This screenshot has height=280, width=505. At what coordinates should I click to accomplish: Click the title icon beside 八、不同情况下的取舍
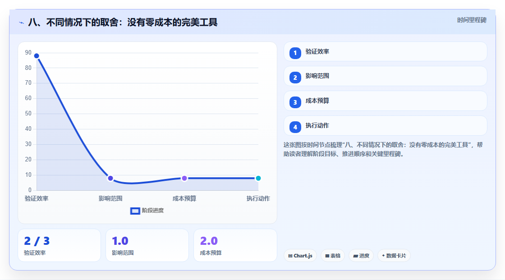tap(22, 23)
